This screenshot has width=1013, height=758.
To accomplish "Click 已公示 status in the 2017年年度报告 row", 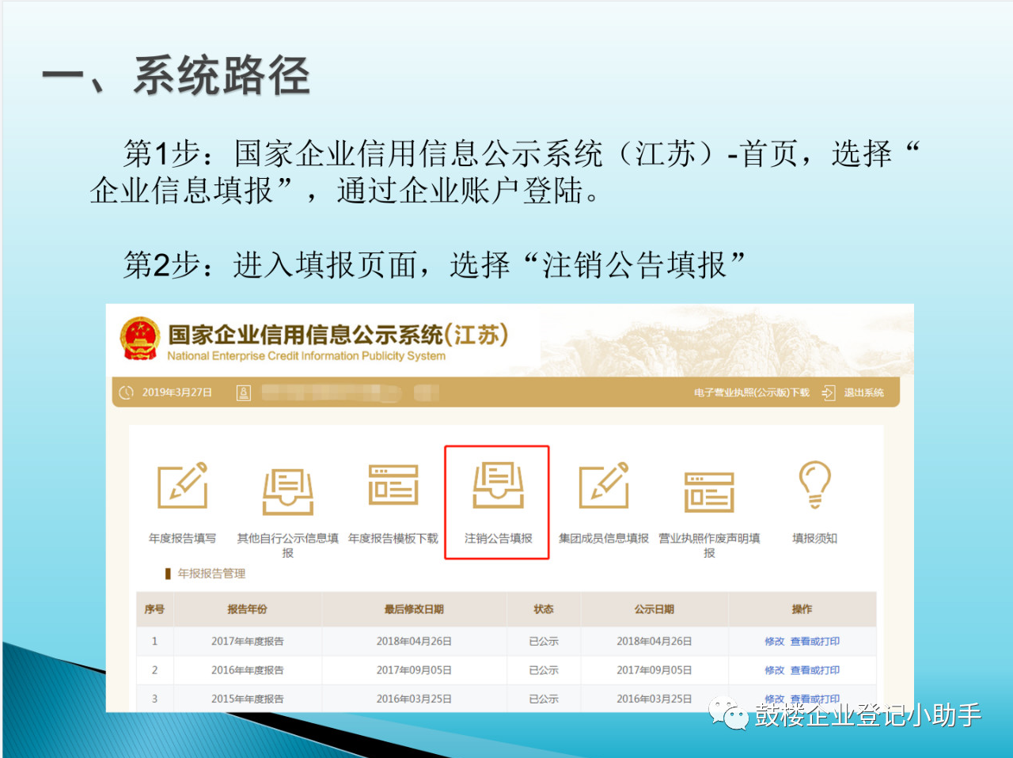I will [544, 642].
